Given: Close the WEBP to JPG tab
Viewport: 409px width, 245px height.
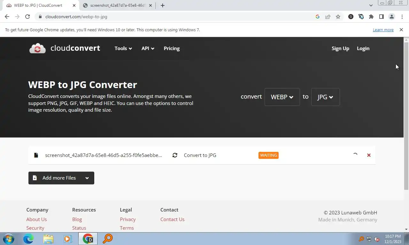Looking at the screenshot, I should coord(74,5).
